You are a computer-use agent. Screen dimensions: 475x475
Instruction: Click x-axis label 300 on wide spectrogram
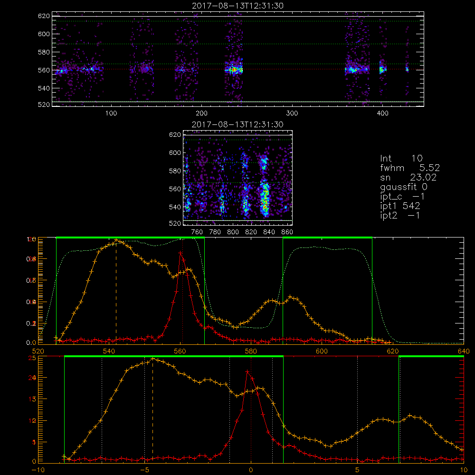[x=292, y=114]
